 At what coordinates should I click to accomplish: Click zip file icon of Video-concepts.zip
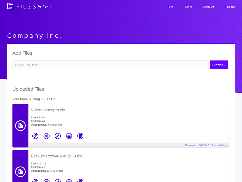click(20, 126)
